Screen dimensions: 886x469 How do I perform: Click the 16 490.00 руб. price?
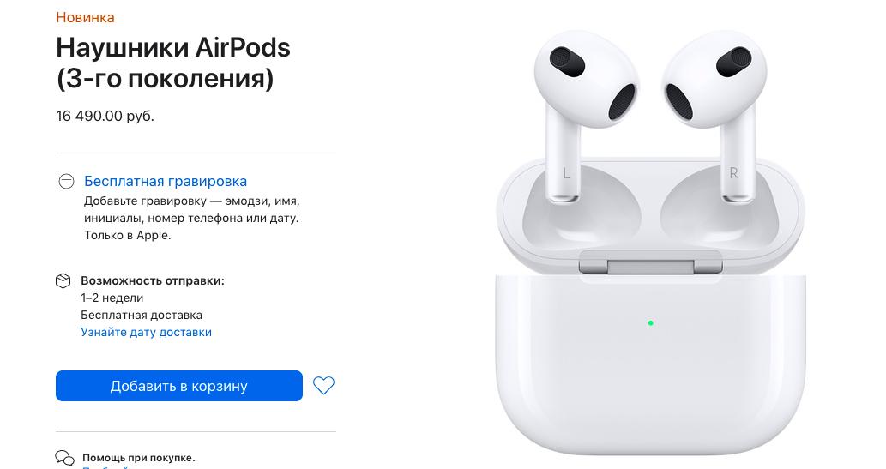pos(105,116)
